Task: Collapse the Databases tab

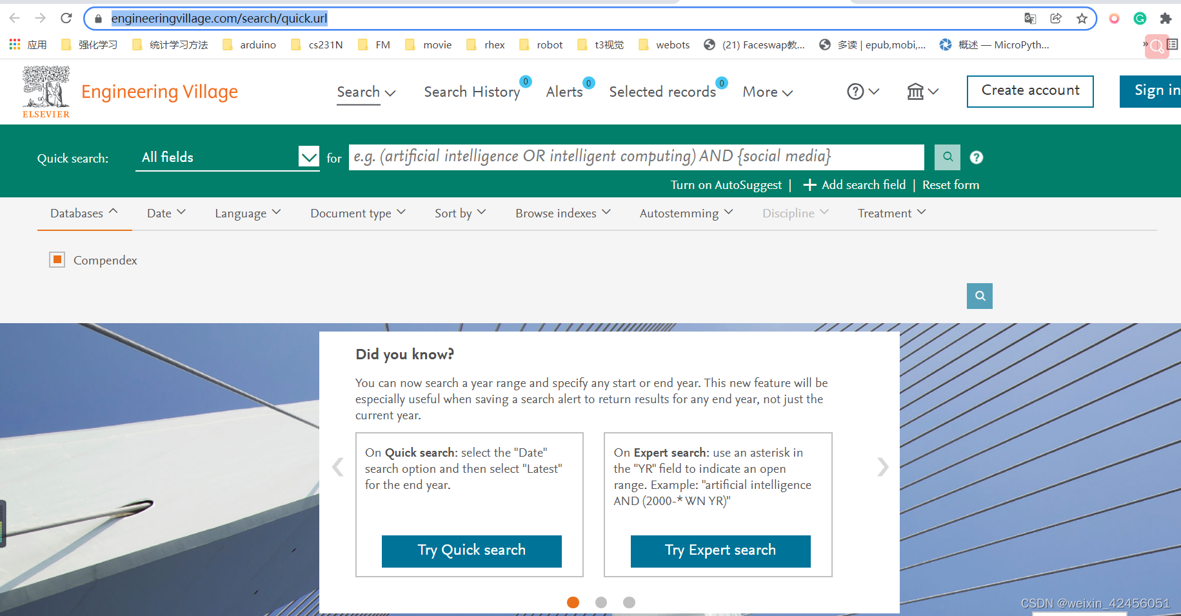Action: pos(84,213)
